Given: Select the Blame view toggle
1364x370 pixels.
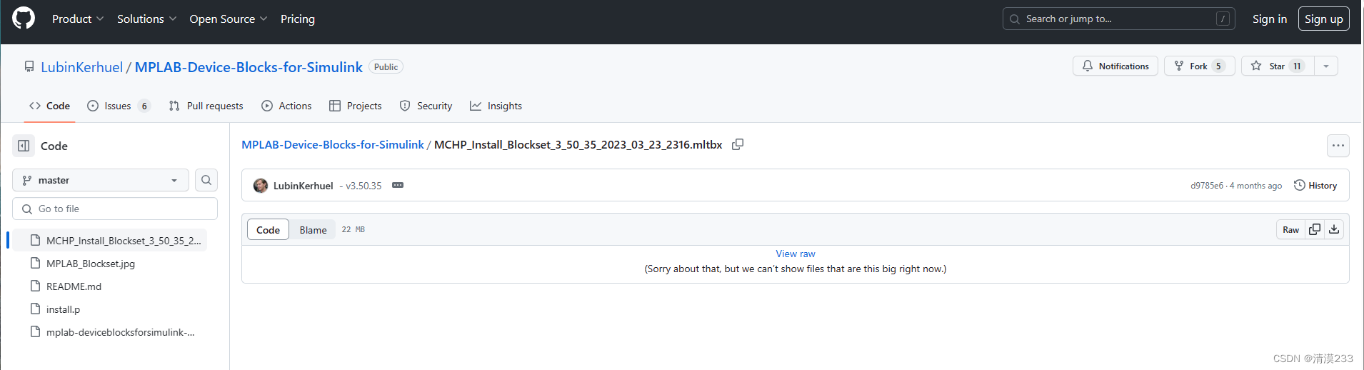Looking at the screenshot, I should (313, 229).
